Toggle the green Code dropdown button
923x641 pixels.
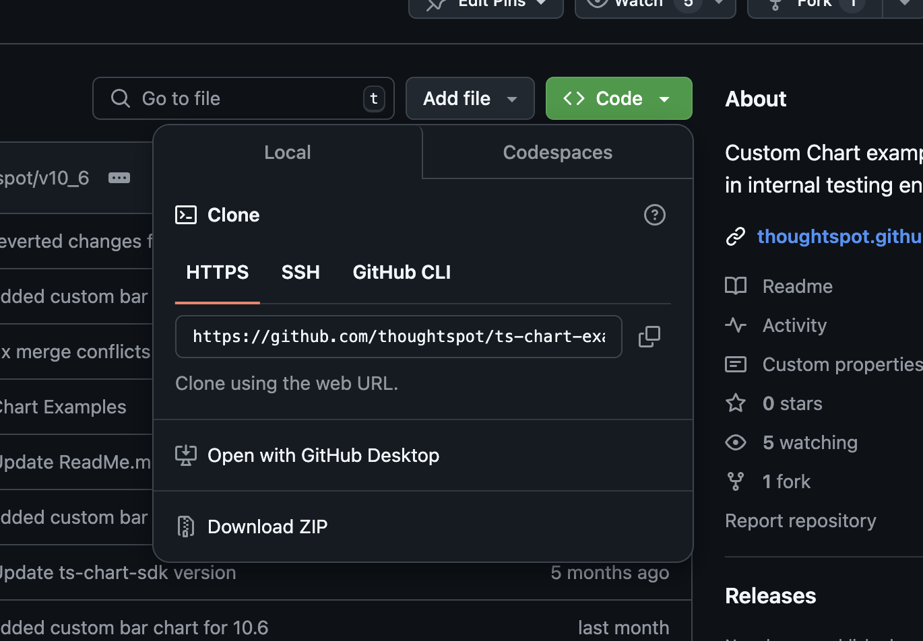pyautogui.click(x=619, y=98)
